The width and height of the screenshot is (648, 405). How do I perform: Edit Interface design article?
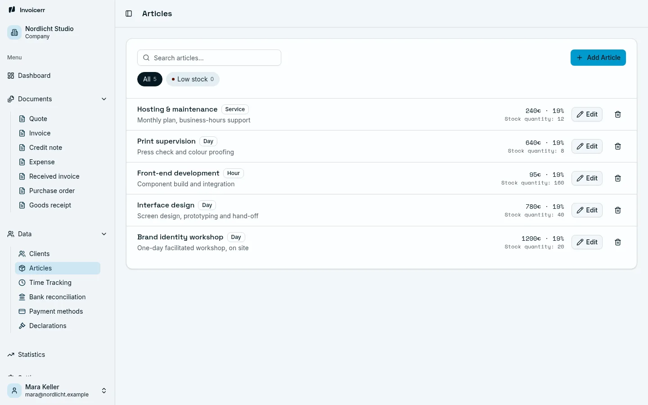(587, 210)
